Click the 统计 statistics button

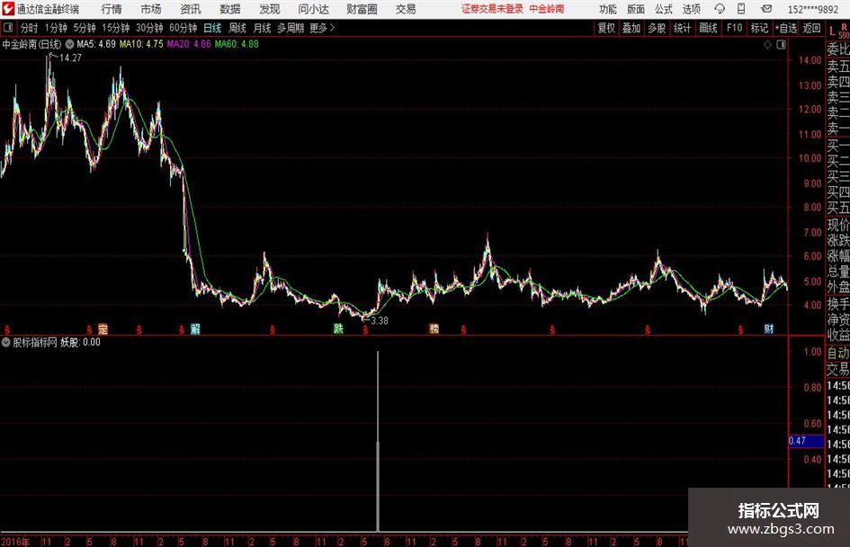682,28
